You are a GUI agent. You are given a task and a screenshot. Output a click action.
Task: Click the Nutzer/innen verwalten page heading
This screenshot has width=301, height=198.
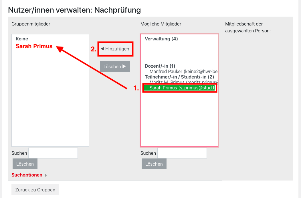[74, 10]
